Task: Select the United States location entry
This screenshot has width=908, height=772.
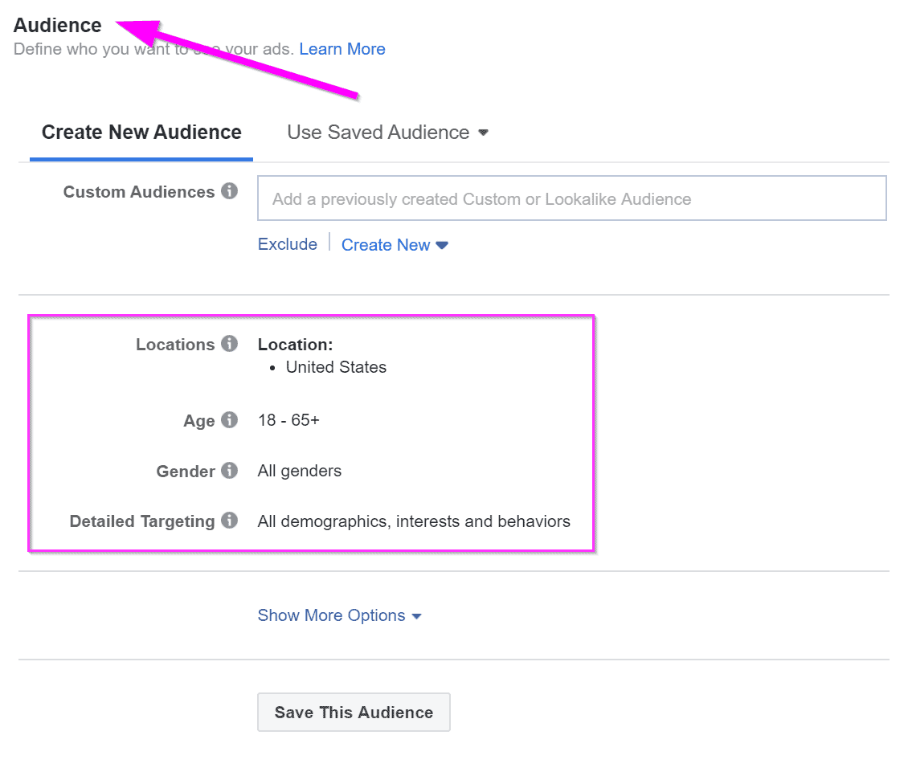Action: point(336,367)
